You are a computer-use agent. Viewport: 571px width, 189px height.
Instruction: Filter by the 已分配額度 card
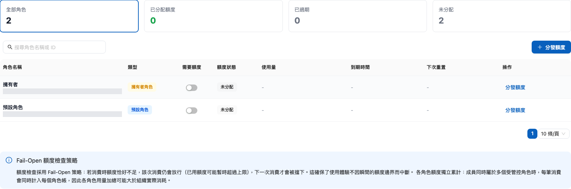tap(213, 16)
